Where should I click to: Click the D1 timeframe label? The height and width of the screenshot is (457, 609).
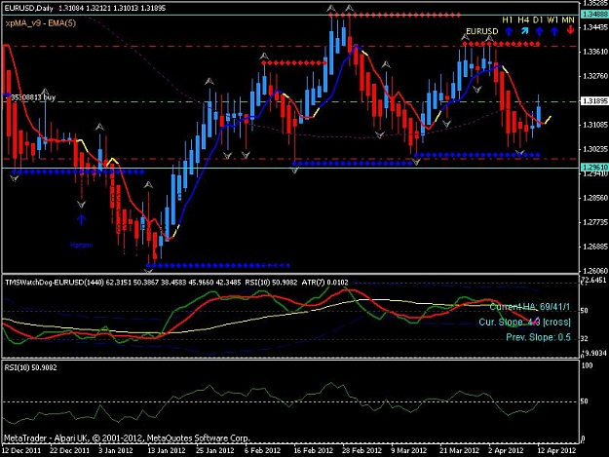click(538, 19)
